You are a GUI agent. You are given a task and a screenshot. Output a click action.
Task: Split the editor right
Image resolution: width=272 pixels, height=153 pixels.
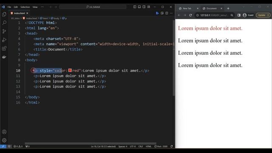point(167,13)
